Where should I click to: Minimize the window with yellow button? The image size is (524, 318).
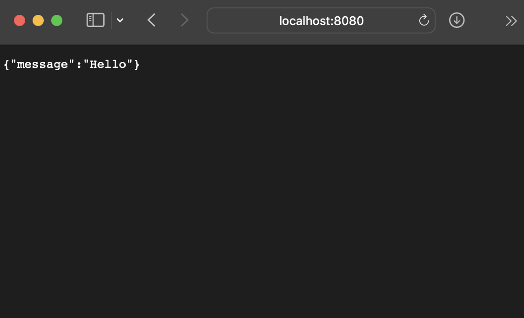point(38,20)
